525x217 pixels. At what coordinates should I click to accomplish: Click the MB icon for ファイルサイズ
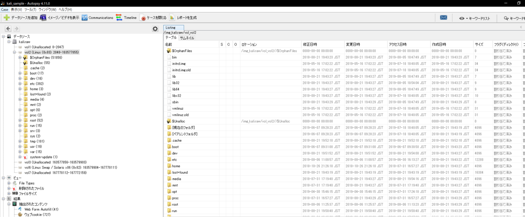(15, 193)
